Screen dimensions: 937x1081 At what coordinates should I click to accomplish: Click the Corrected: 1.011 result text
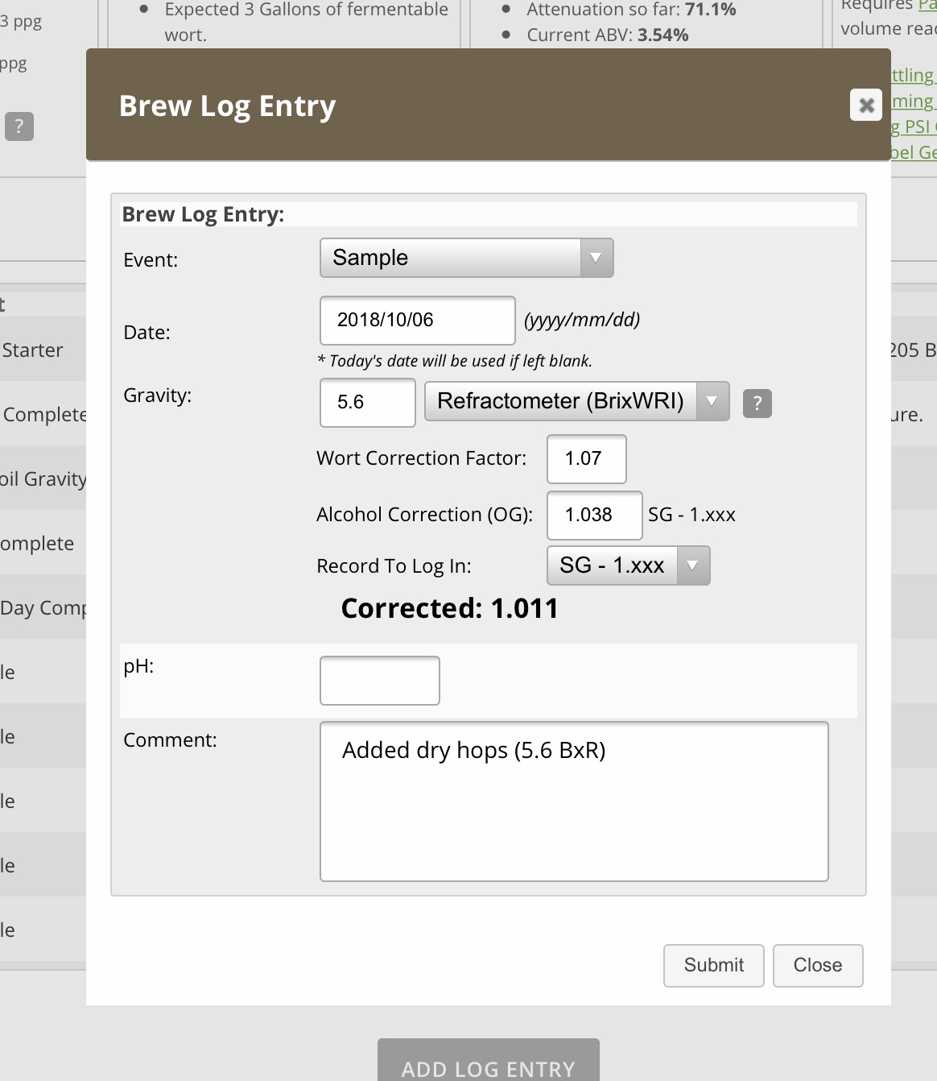click(x=449, y=609)
